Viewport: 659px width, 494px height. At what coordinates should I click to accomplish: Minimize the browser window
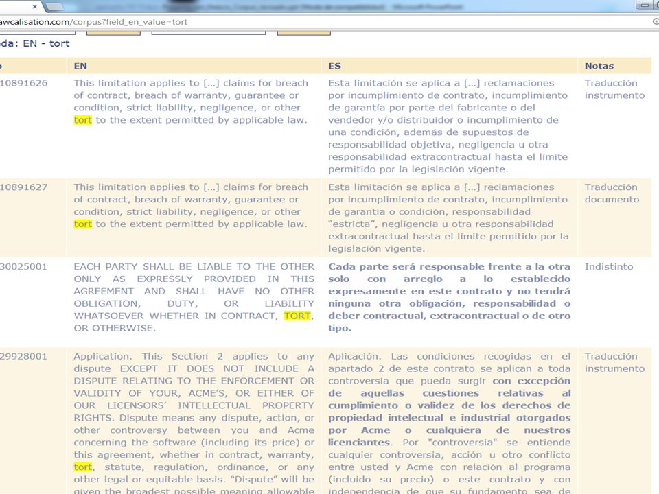tap(644, 5)
